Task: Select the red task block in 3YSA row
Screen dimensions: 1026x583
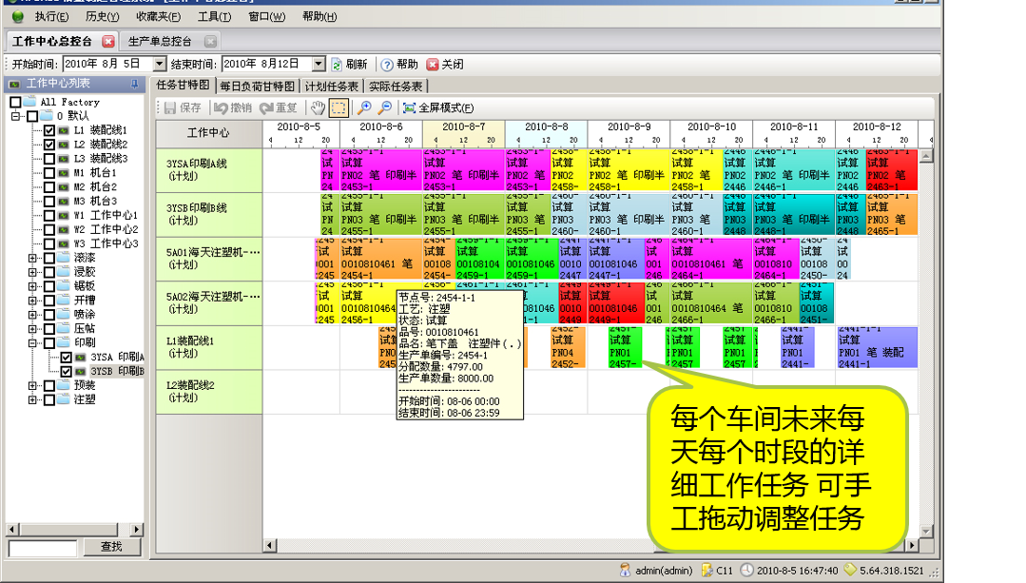Action: coord(891,169)
